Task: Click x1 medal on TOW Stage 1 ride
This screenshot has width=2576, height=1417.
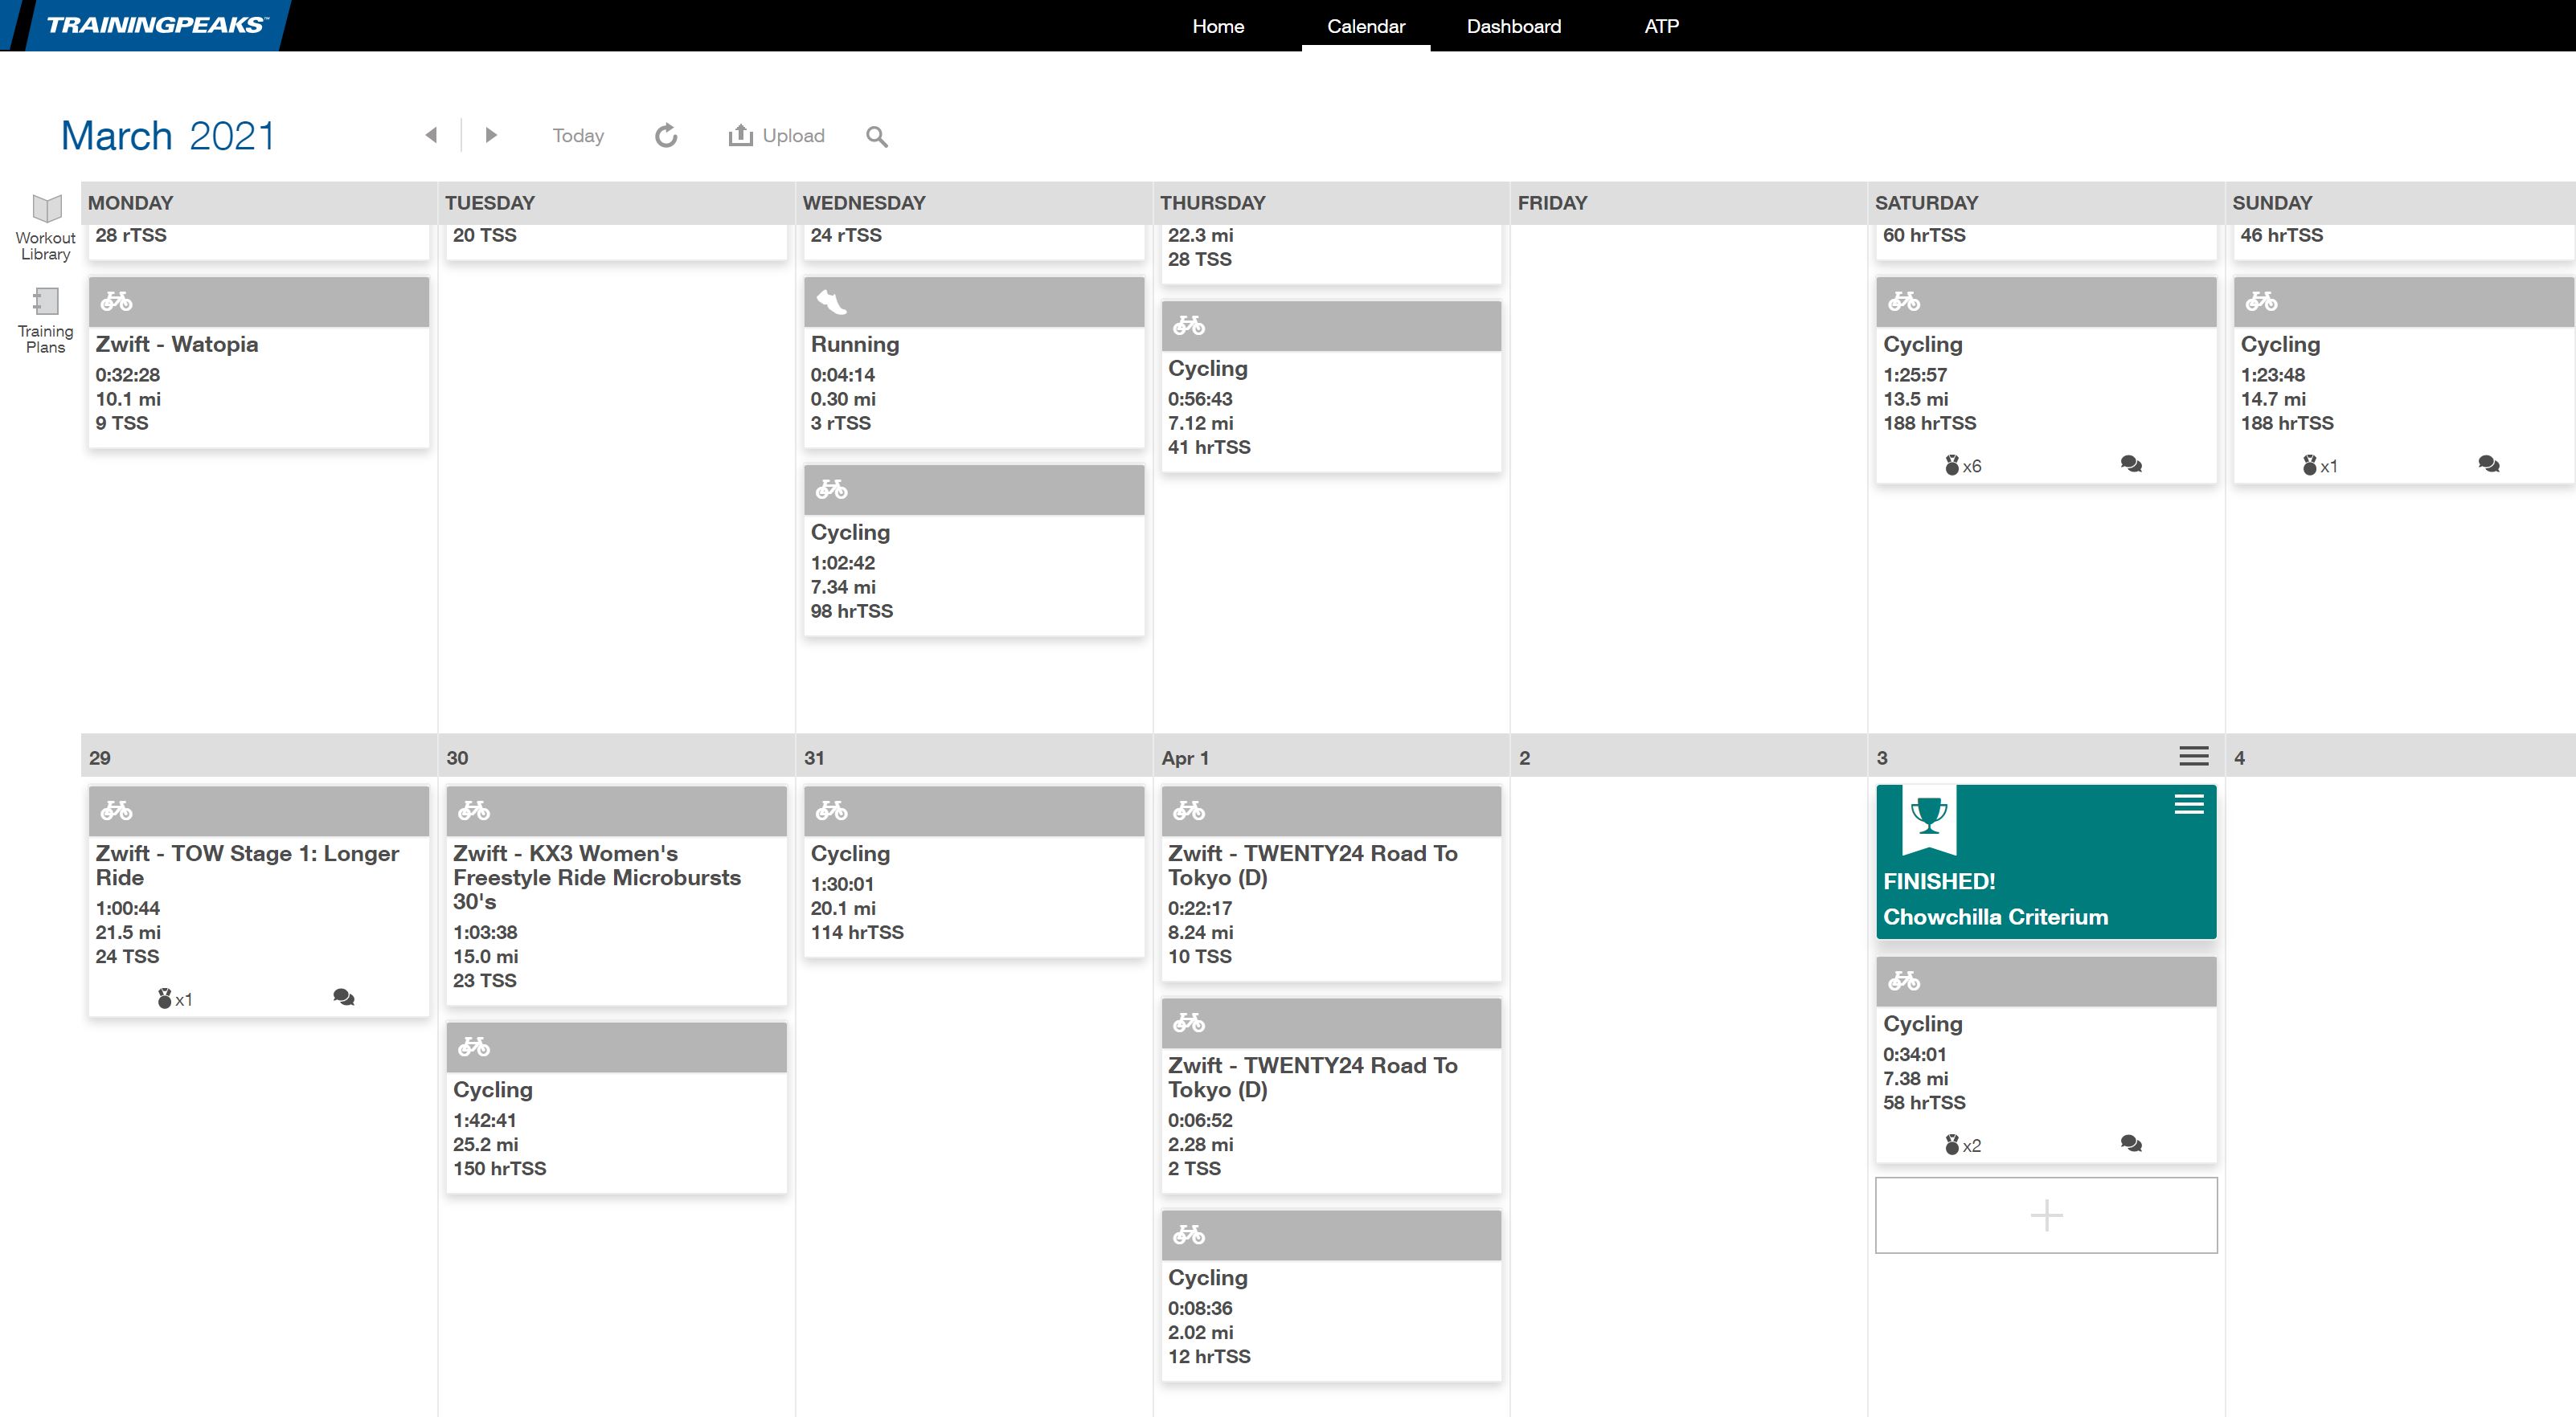Action: click(175, 999)
